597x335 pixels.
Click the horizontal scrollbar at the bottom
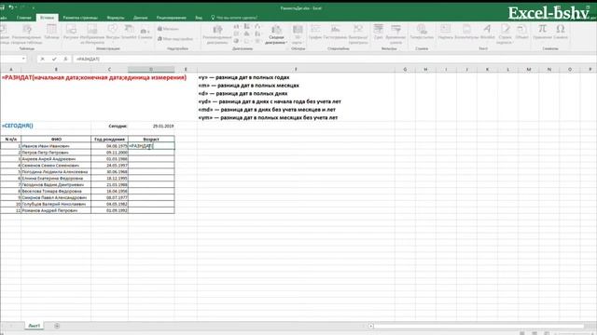tap(479, 326)
